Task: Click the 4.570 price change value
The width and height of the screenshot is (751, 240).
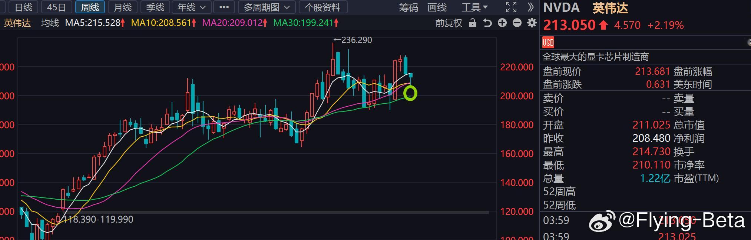Action: pyautogui.click(x=627, y=25)
